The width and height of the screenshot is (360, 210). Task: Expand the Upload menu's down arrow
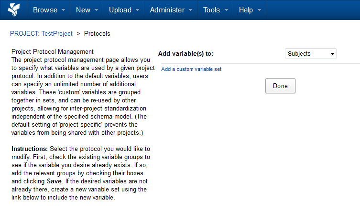tap(137, 10)
